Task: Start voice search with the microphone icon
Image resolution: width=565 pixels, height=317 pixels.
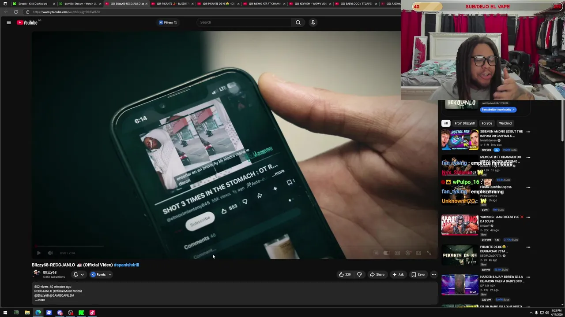Action: 313,22
